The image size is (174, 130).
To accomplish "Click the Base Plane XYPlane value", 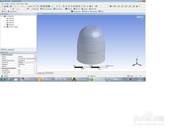I will click(26, 62).
